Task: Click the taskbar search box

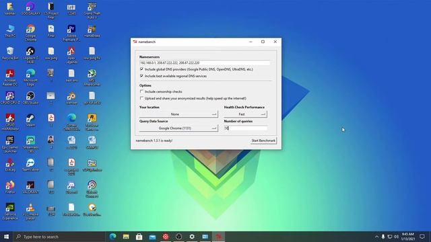Action: coord(59,237)
